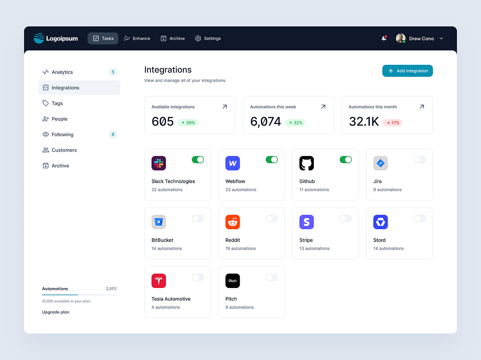Click the Slack Technologies logo icon
The image size is (481, 360).
(x=159, y=163)
